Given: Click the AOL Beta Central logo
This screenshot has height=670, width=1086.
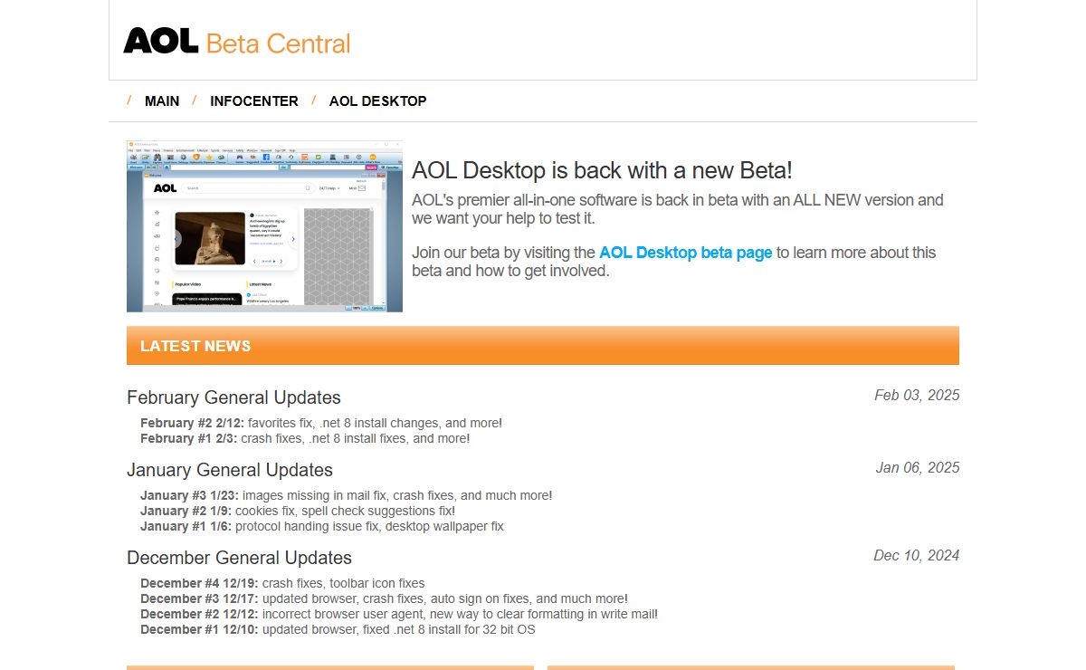Looking at the screenshot, I should point(236,42).
